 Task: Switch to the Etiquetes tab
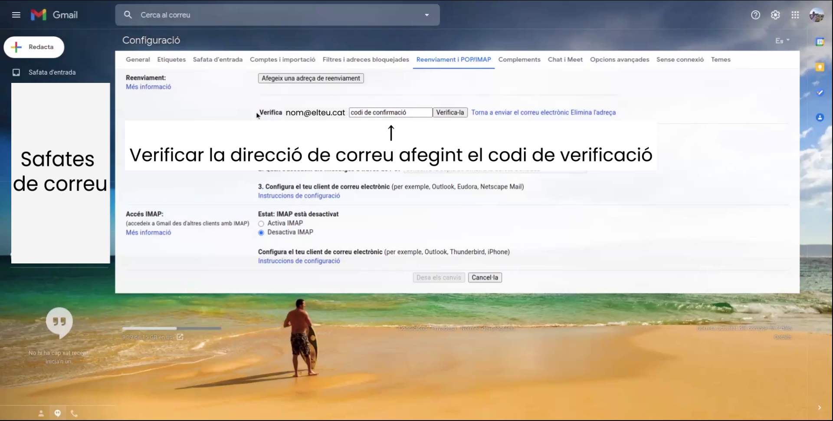tap(171, 59)
